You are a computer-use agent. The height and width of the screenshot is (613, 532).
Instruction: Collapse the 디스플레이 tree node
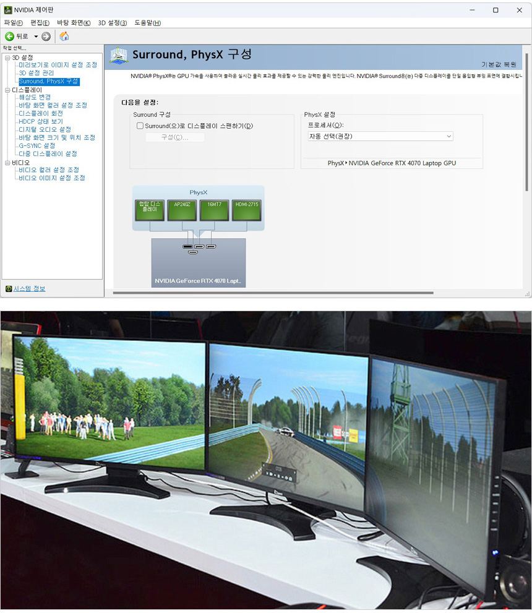click(7, 90)
